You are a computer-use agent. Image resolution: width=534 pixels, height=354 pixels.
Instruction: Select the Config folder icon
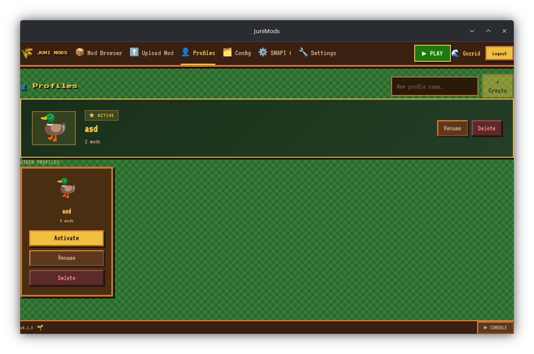(x=227, y=52)
